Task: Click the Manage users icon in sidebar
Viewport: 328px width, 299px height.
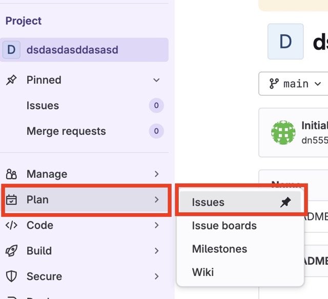Action: coord(11,174)
